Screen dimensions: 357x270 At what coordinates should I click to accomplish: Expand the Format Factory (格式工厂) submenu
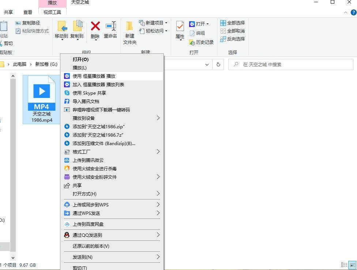112,152
